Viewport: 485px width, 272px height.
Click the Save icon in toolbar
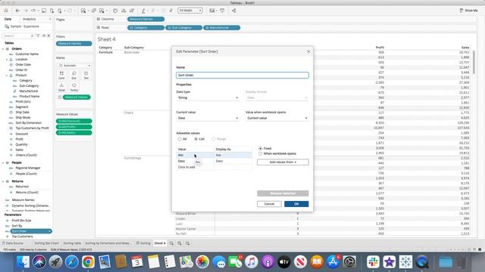[x=44, y=11]
